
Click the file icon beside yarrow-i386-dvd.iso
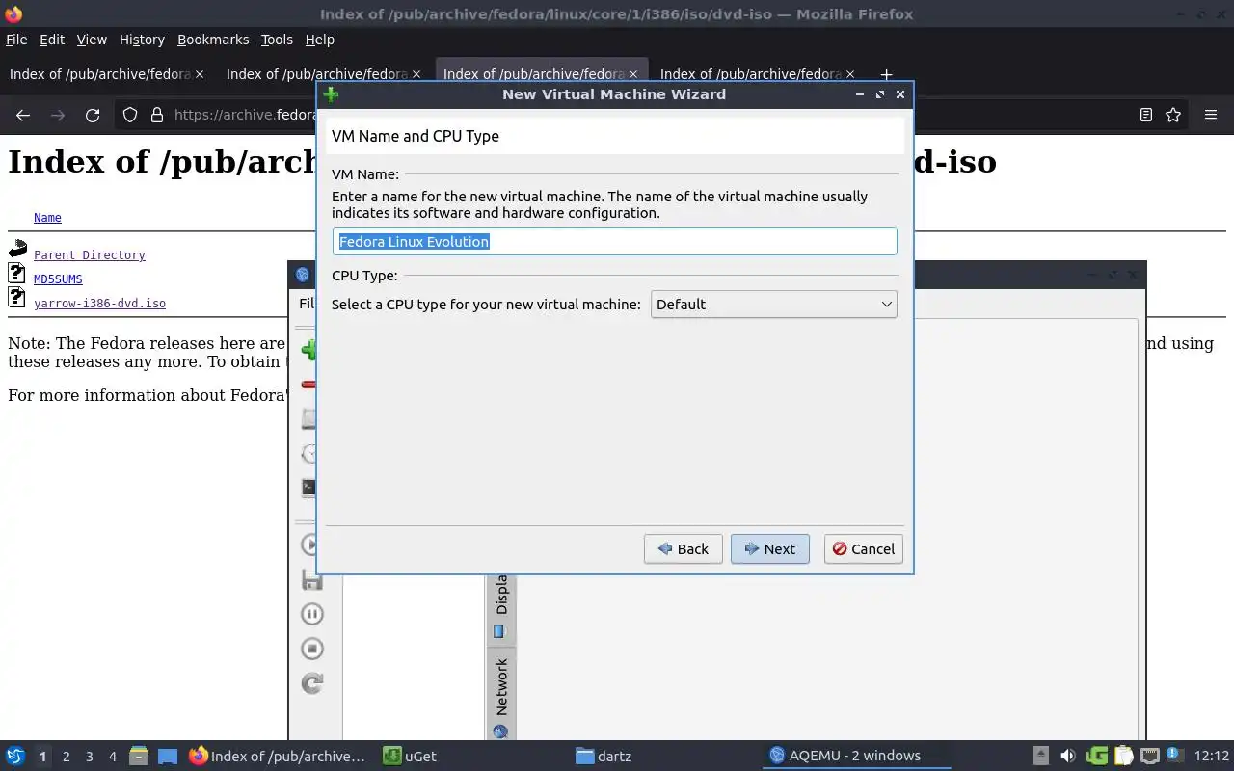pyautogui.click(x=16, y=298)
